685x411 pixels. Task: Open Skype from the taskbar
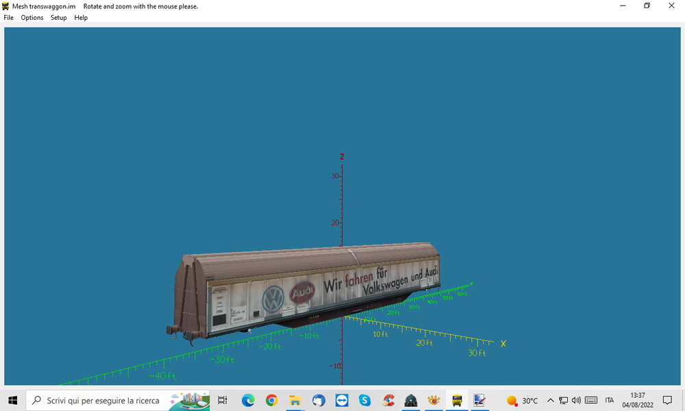365,400
